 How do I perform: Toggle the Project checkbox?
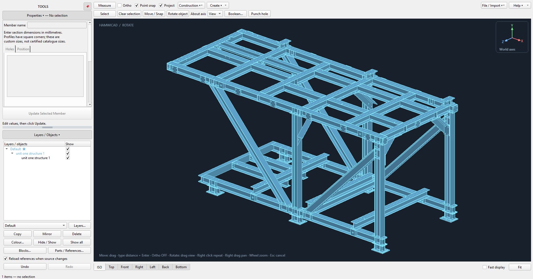point(161,6)
